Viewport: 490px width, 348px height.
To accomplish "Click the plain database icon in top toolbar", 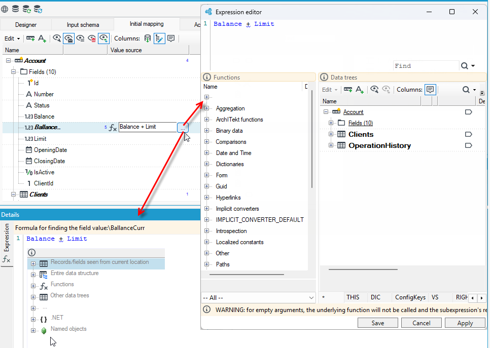I will point(15,9).
